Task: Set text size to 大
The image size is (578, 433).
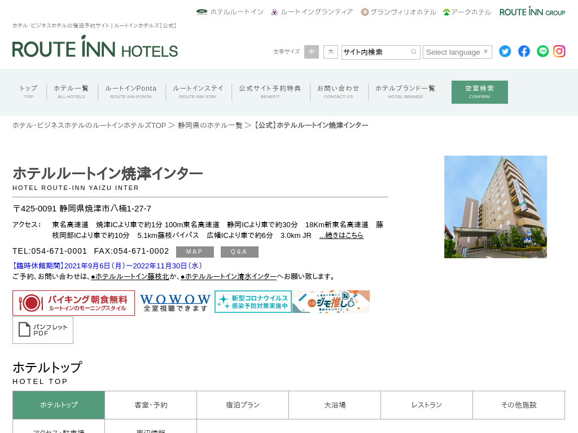Action: [331, 52]
